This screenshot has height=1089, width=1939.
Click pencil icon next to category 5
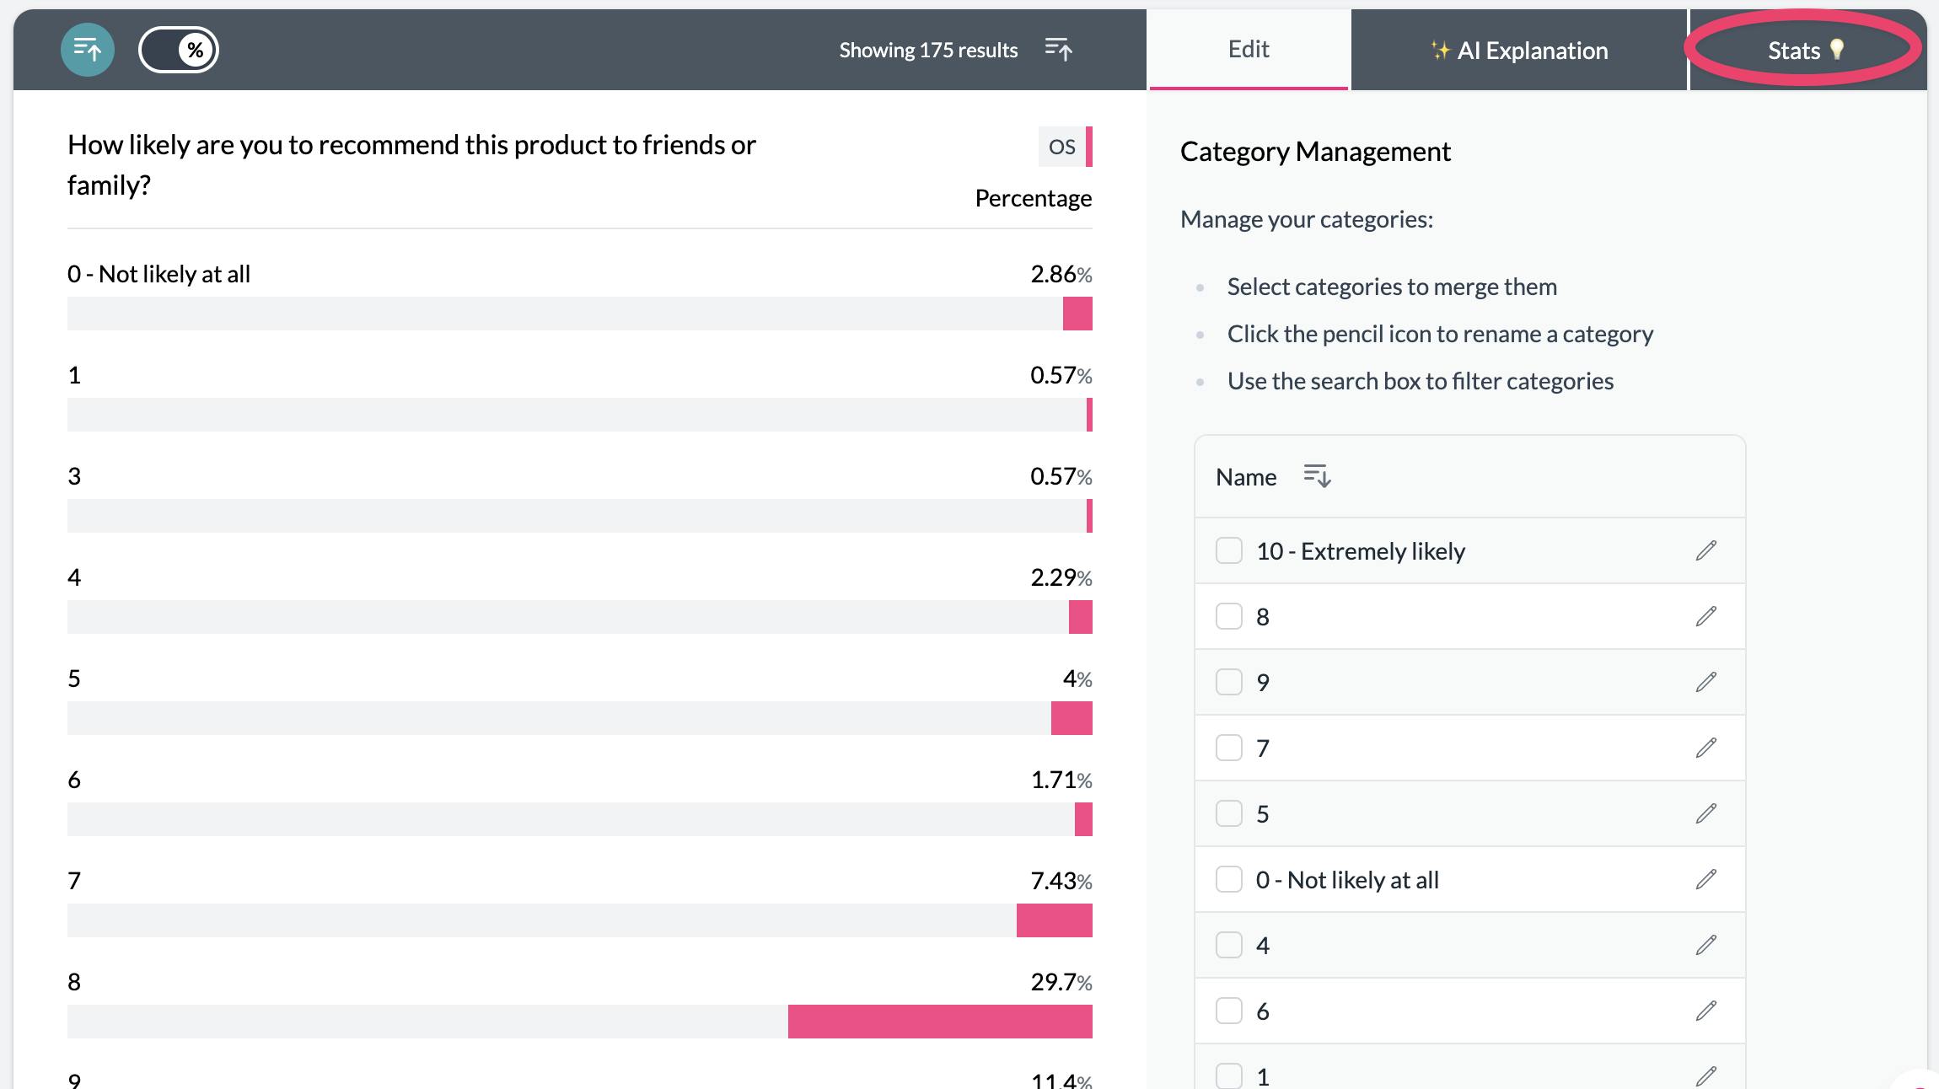pyautogui.click(x=1706, y=813)
